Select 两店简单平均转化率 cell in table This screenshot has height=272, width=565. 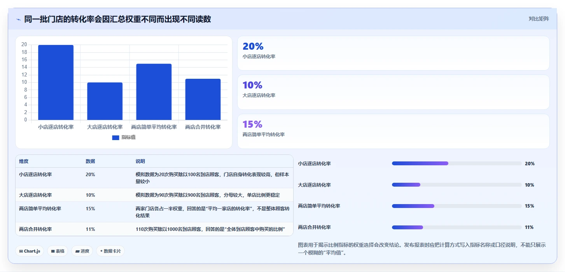pyautogui.click(x=40, y=209)
